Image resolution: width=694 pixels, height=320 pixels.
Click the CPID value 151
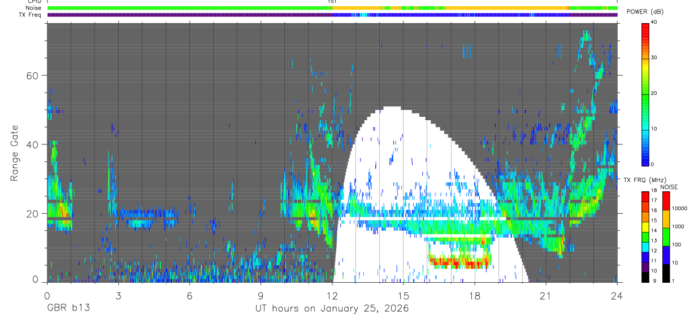tap(332, 2)
